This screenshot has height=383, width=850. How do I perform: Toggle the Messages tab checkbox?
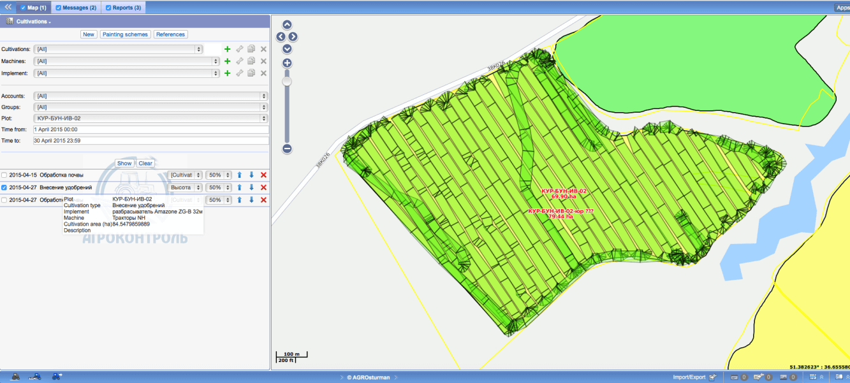click(x=59, y=8)
